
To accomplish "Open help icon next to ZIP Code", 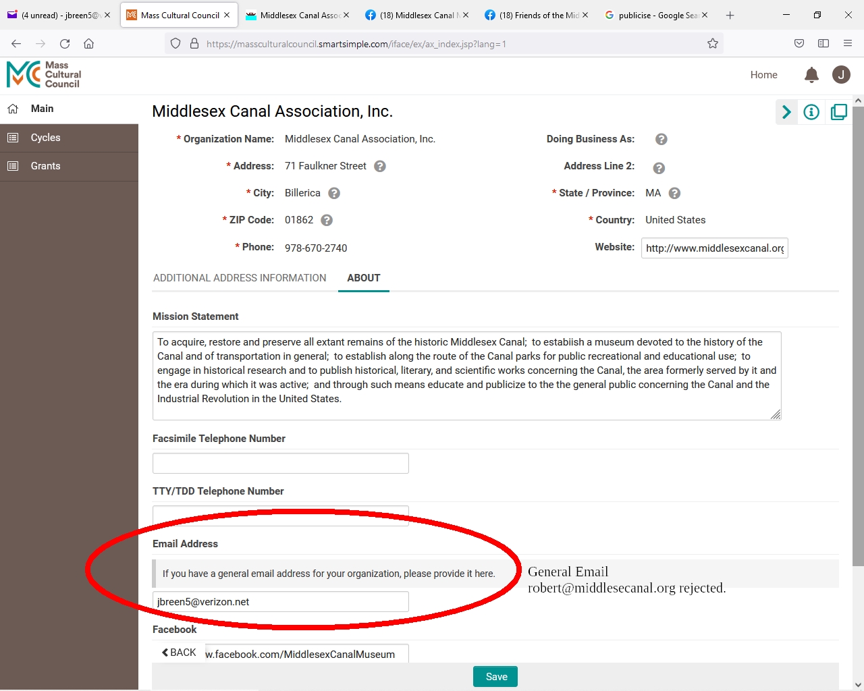I will click(x=327, y=220).
